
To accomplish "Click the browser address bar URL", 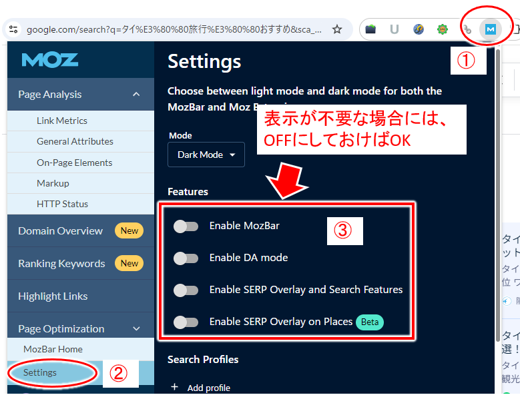I will [174, 29].
